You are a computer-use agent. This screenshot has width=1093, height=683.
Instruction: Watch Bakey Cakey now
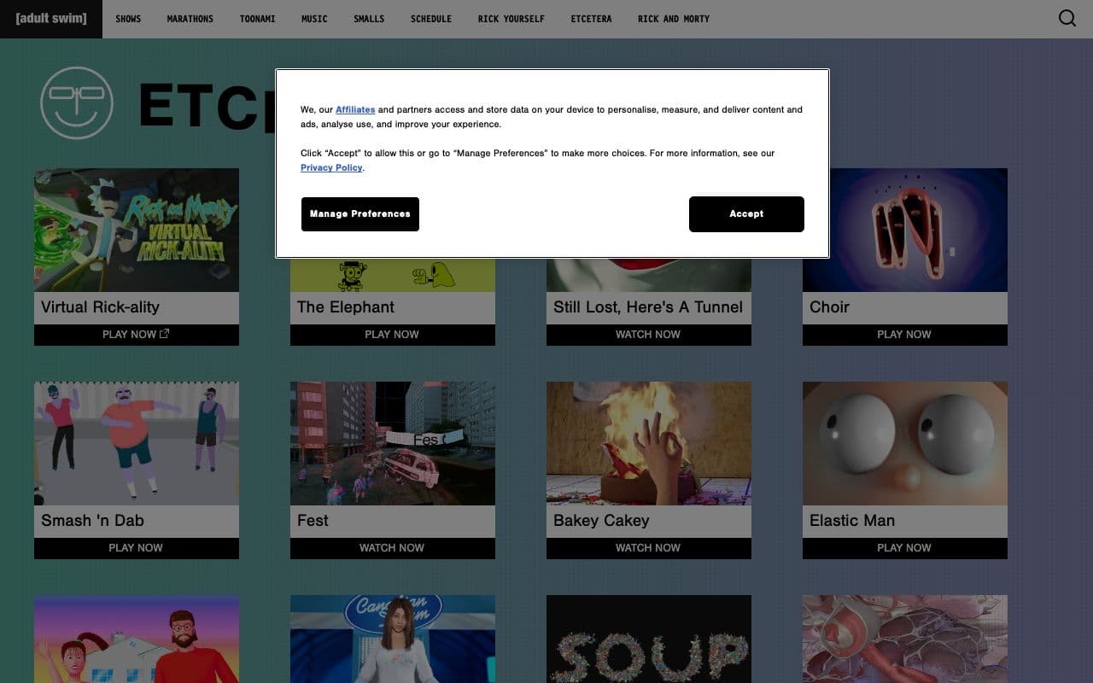pyautogui.click(x=649, y=548)
